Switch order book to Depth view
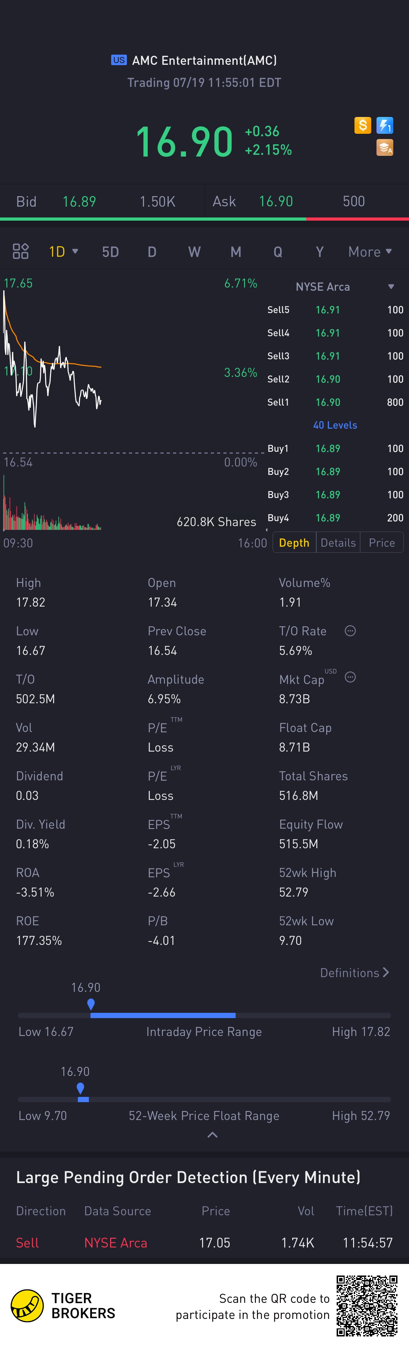409x1348 pixels. [294, 542]
